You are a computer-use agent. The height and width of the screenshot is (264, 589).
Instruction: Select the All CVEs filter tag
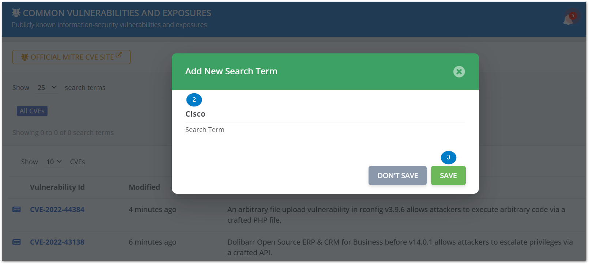tap(32, 111)
